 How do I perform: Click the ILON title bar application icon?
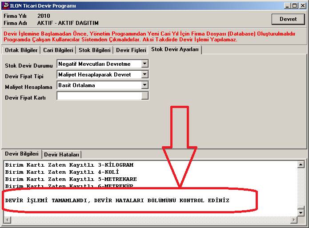click(6, 5)
